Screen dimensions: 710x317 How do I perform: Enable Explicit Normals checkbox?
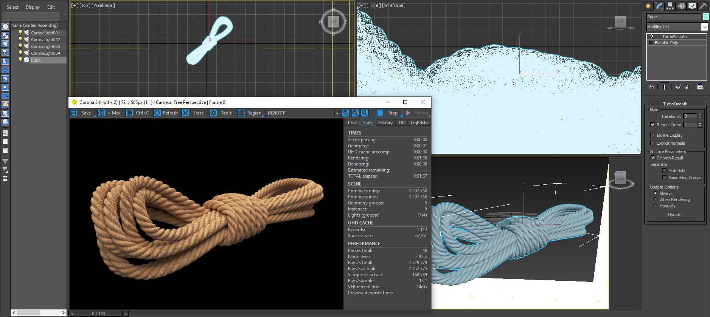pyautogui.click(x=653, y=143)
